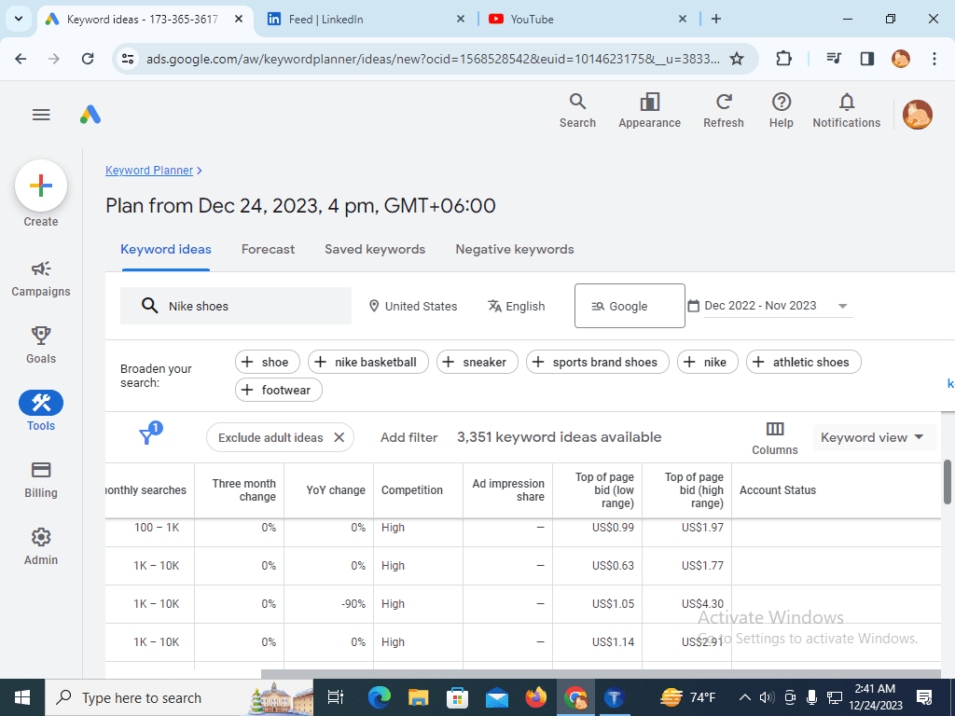Sort by the YoY change column header
Viewport: 955px width, 716px height.
click(336, 490)
